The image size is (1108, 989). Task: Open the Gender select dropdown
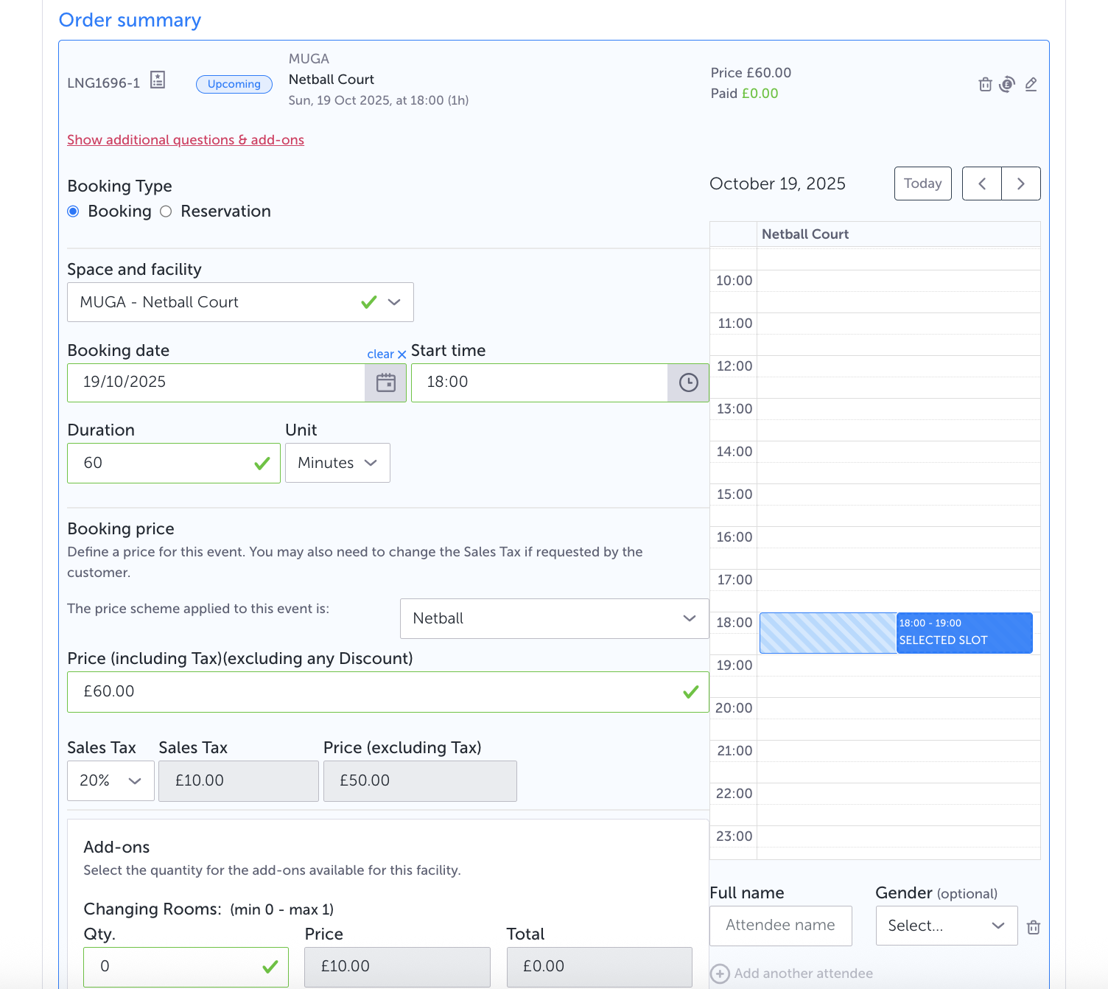coord(946,926)
